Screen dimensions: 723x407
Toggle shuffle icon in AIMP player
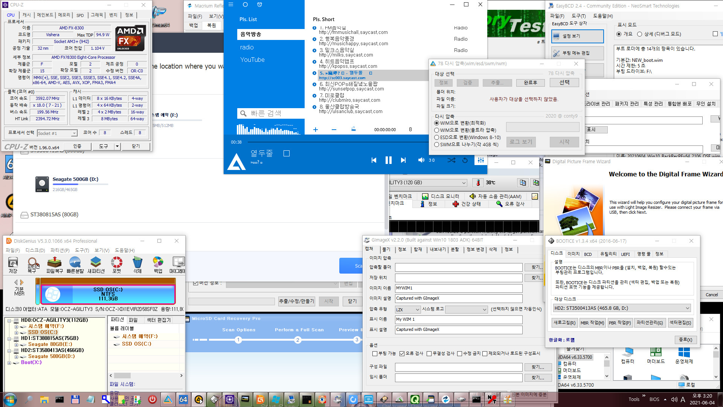pyautogui.click(x=451, y=160)
